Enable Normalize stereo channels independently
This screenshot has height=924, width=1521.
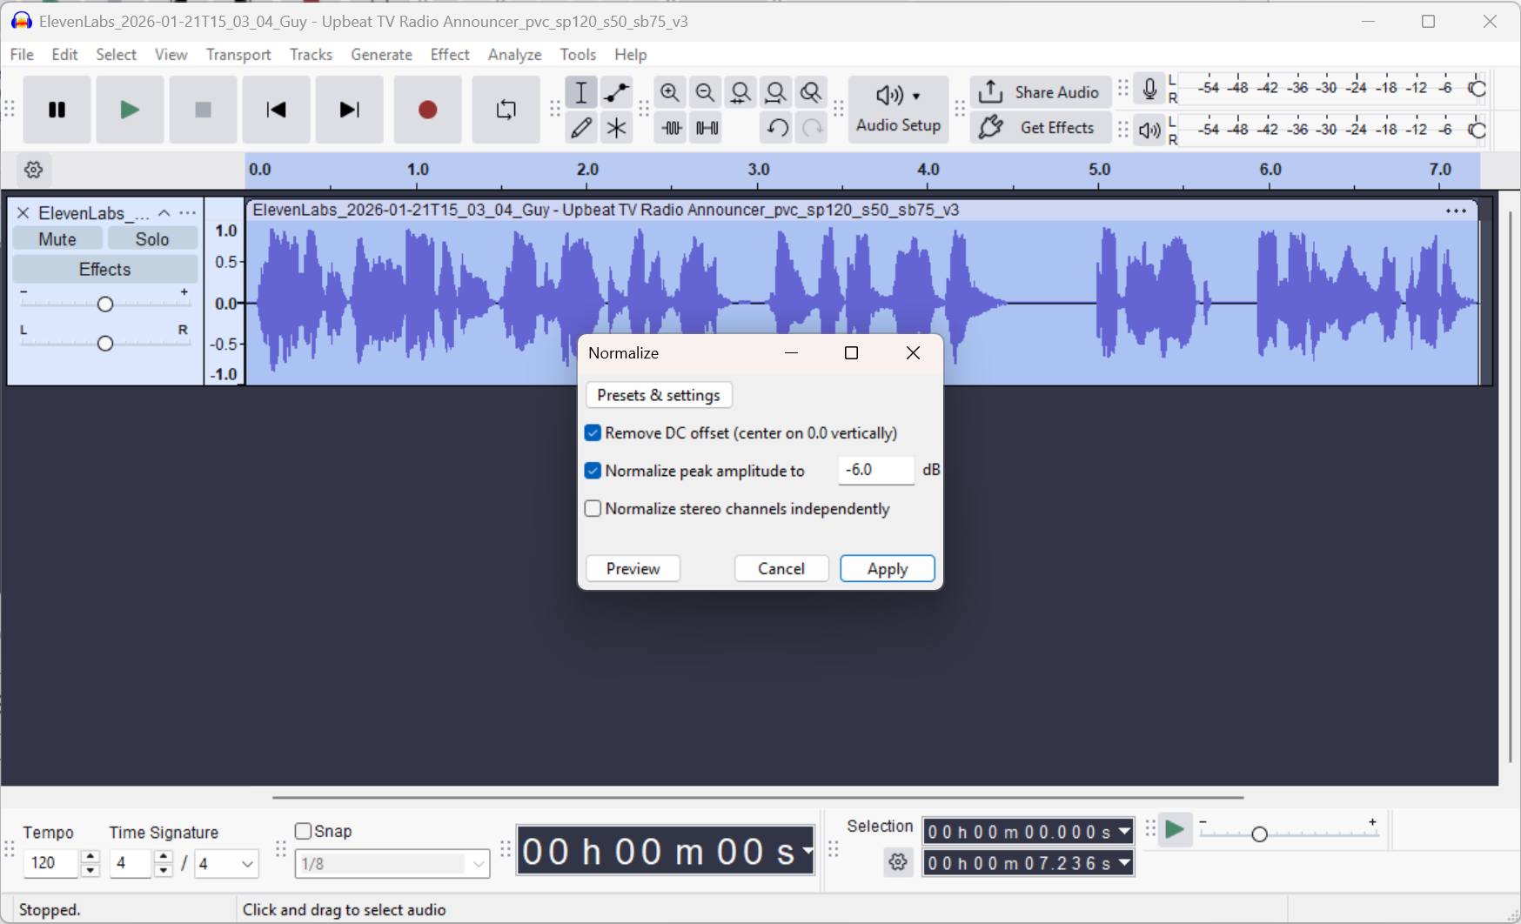pyautogui.click(x=593, y=509)
